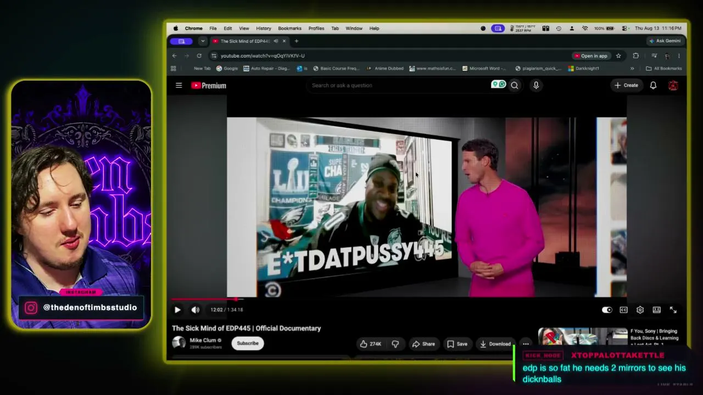This screenshot has height=395, width=703.
Task: Close The Sick Mind of EDP445 tab
Action: (284, 41)
